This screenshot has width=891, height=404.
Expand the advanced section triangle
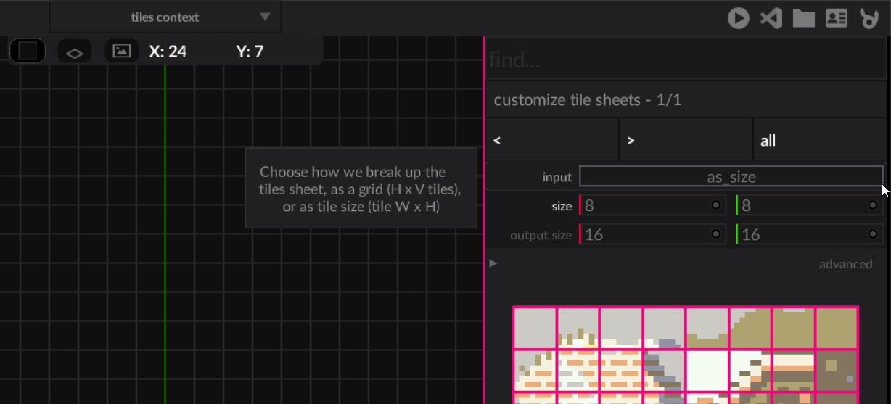(493, 263)
